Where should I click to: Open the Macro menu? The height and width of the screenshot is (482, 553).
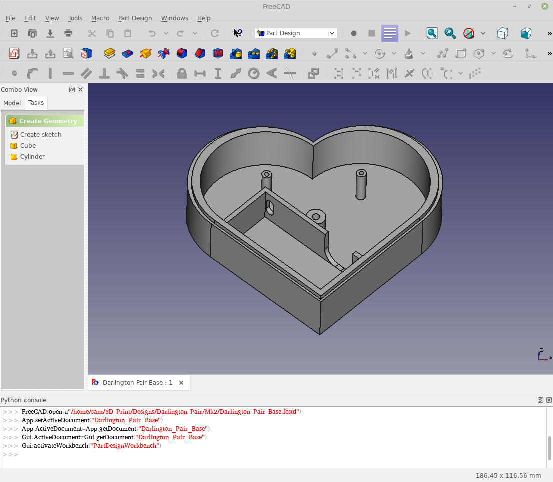[100, 18]
